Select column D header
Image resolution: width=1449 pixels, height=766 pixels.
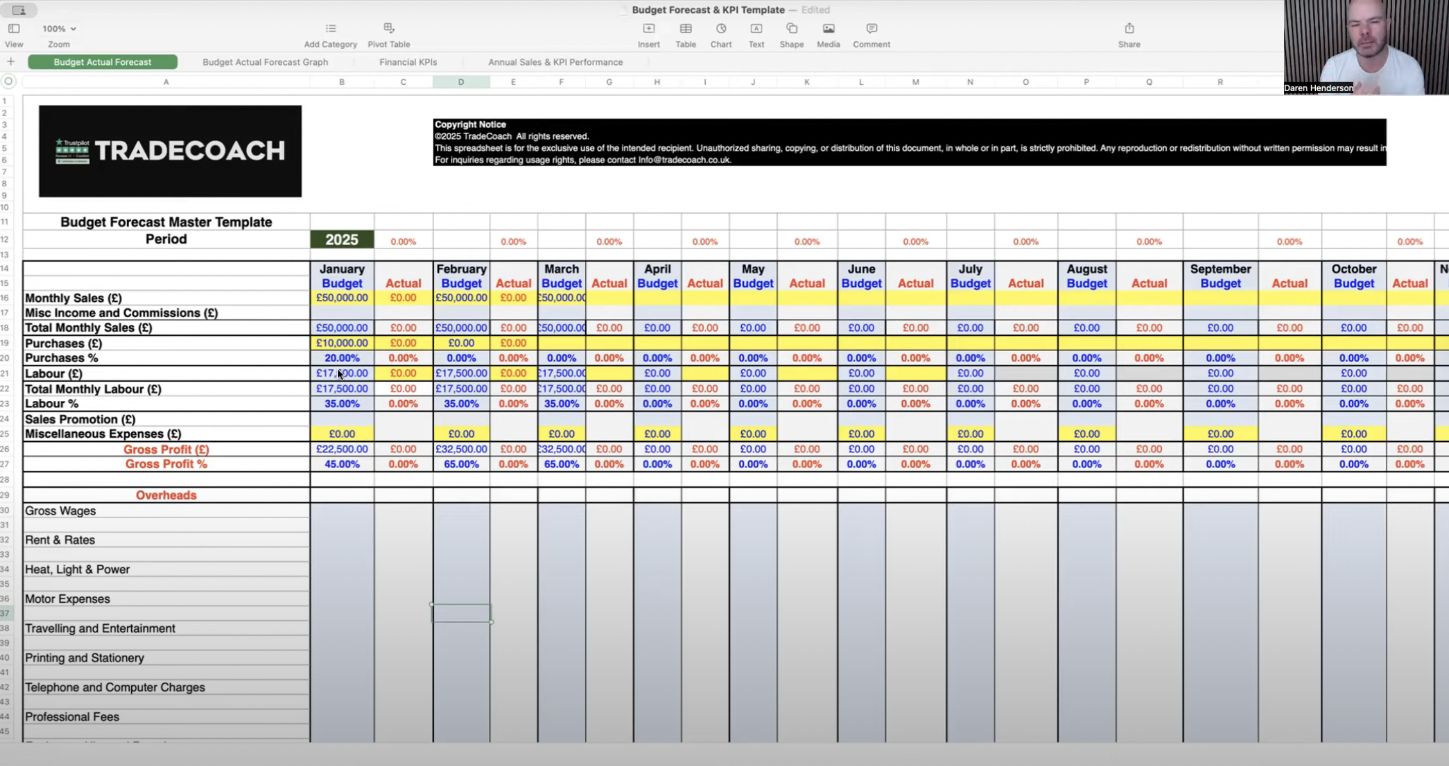[461, 82]
